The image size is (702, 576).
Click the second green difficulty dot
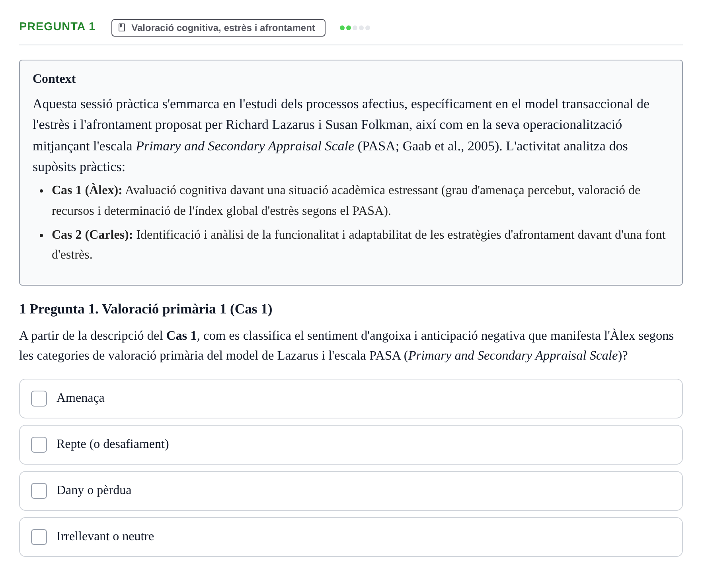[349, 28]
